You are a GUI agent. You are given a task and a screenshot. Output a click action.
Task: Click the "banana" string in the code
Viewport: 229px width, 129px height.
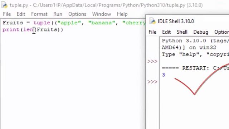(102, 23)
